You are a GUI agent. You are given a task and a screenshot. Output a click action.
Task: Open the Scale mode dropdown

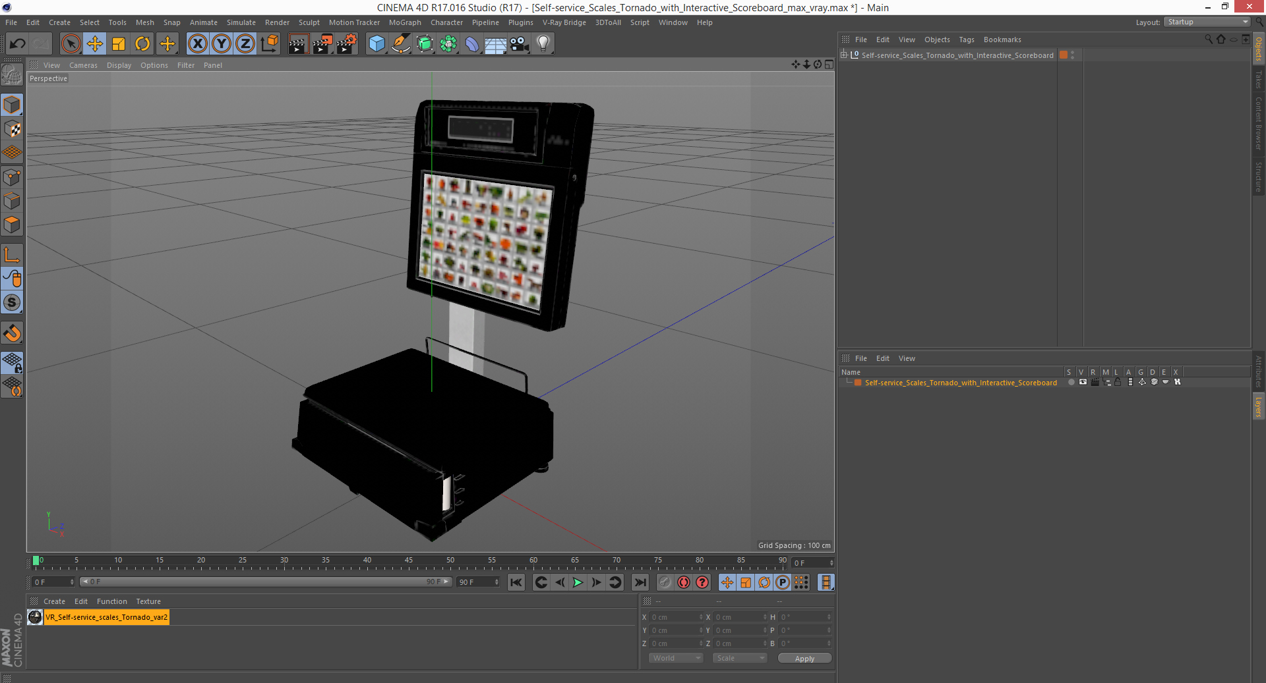(740, 658)
